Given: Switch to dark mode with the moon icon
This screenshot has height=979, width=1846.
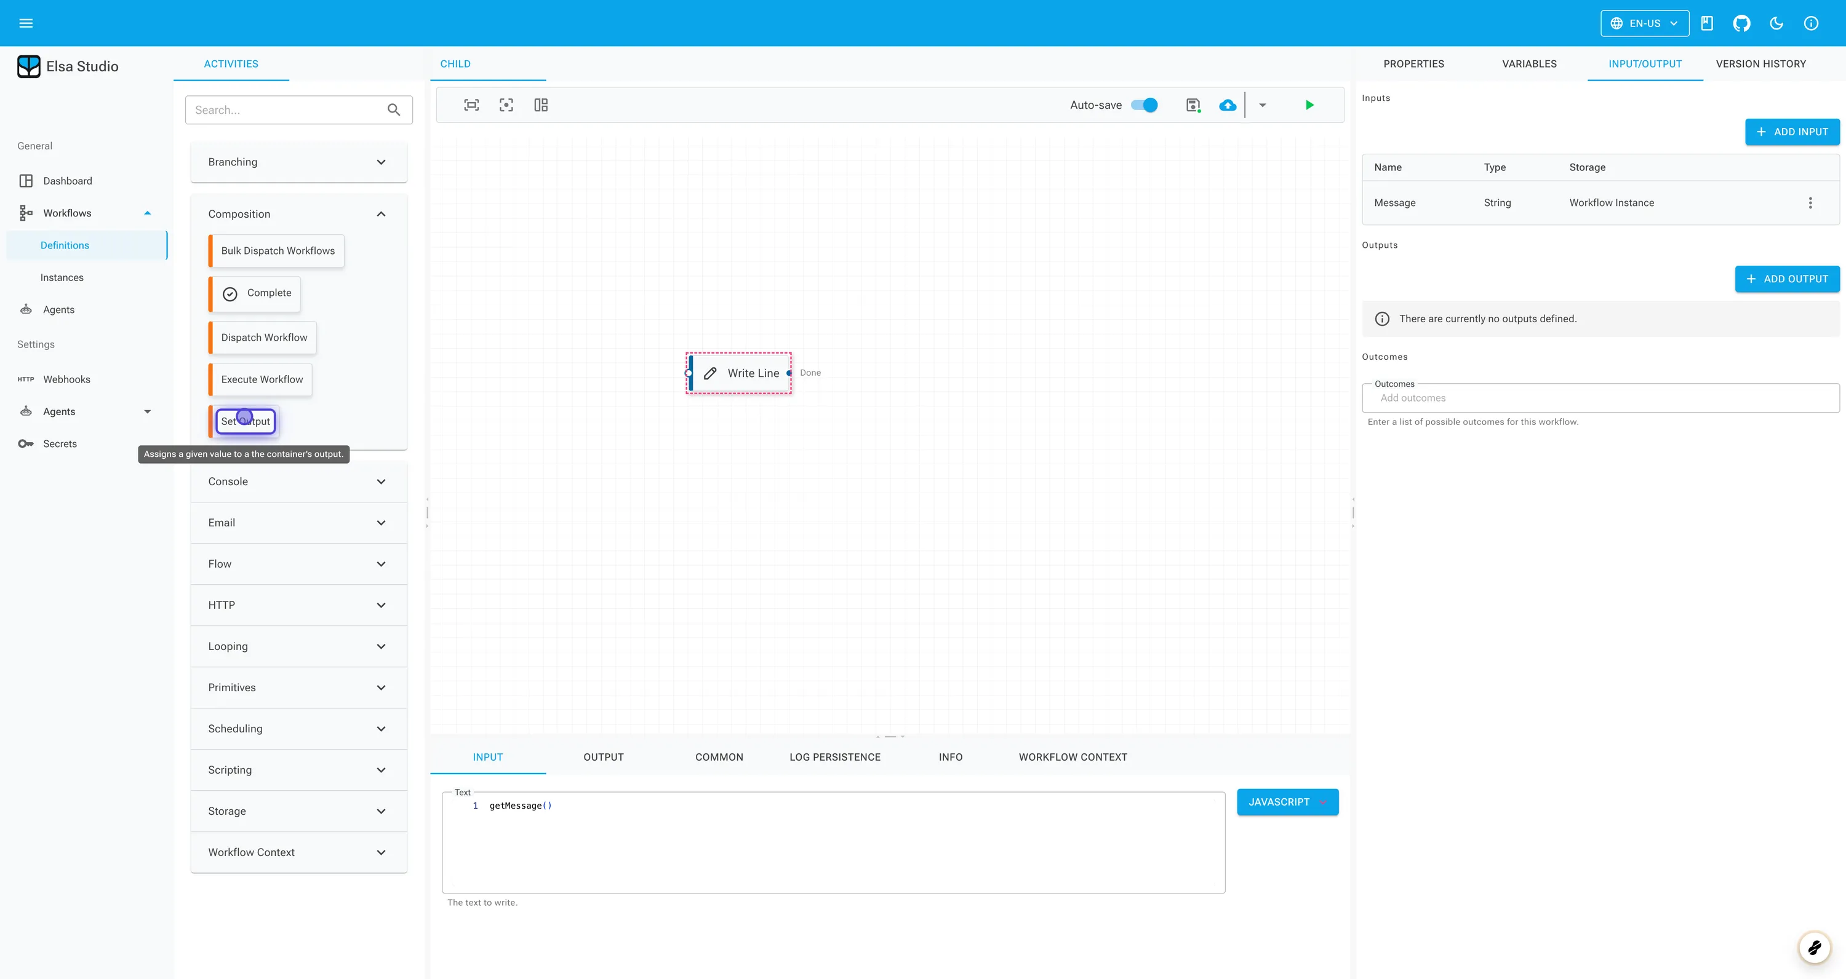Looking at the screenshot, I should click(x=1776, y=23).
